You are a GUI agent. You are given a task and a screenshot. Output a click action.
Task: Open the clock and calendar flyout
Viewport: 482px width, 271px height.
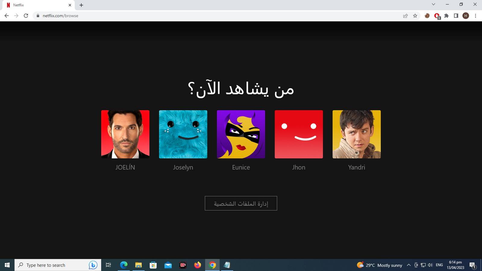coord(455,265)
